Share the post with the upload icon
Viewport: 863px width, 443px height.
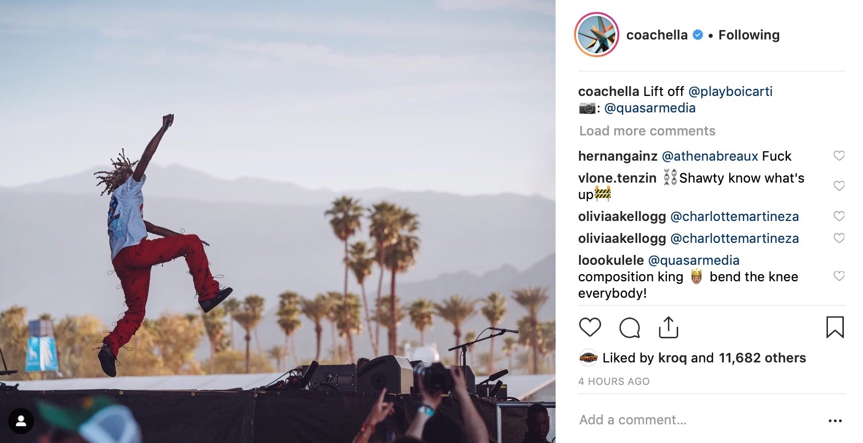[668, 327]
